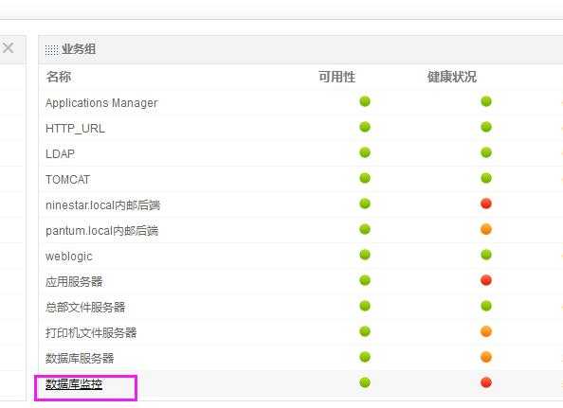Open the 应用服务器 group
This screenshot has width=563, height=408.
click(74, 281)
